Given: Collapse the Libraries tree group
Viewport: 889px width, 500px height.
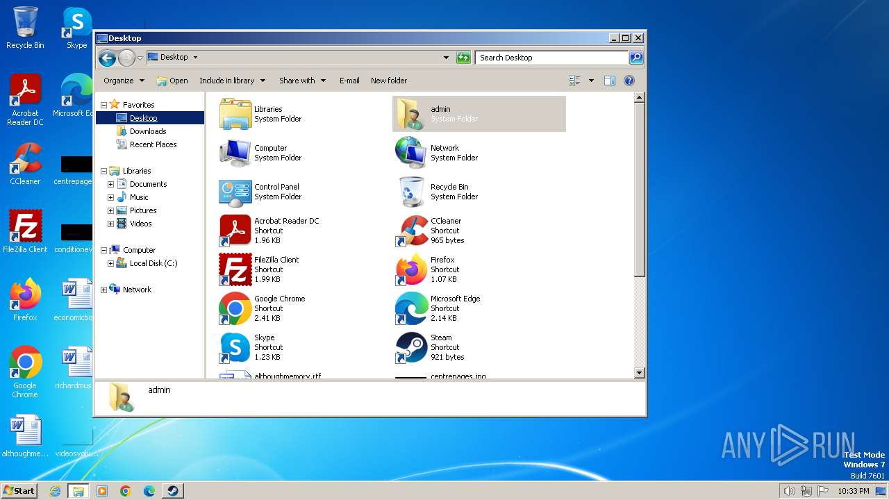Looking at the screenshot, I should click(103, 171).
